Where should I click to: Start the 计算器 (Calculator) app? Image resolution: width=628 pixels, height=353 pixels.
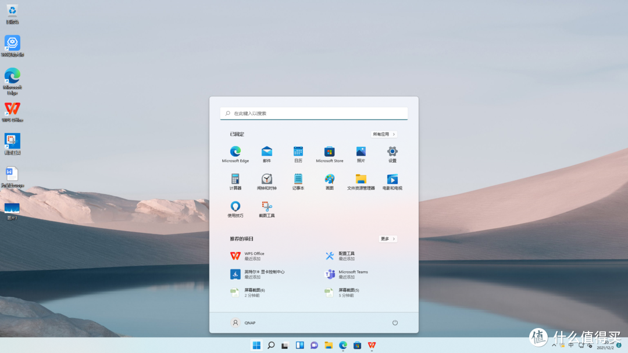(x=235, y=179)
